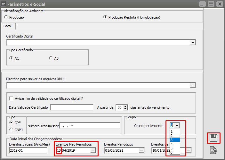Browse for XML directory with ellipsis button
The image size is (225, 160).
(x=193, y=85)
